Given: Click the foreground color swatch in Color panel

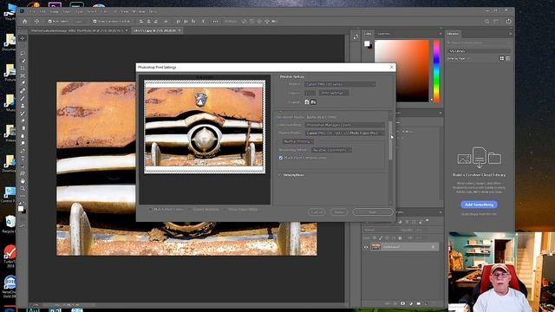Looking at the screenshot, I should (367, 43).
